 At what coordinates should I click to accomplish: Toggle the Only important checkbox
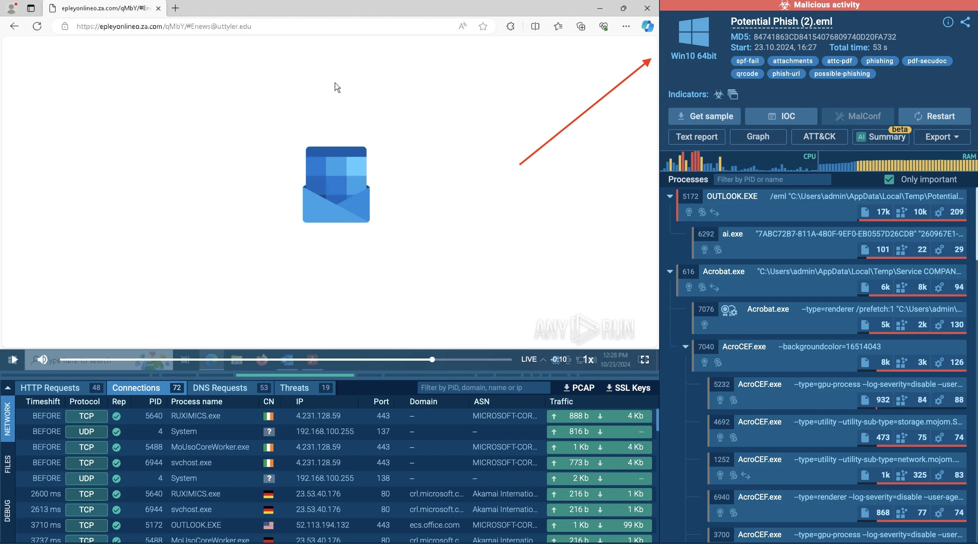tap(889, 179)
